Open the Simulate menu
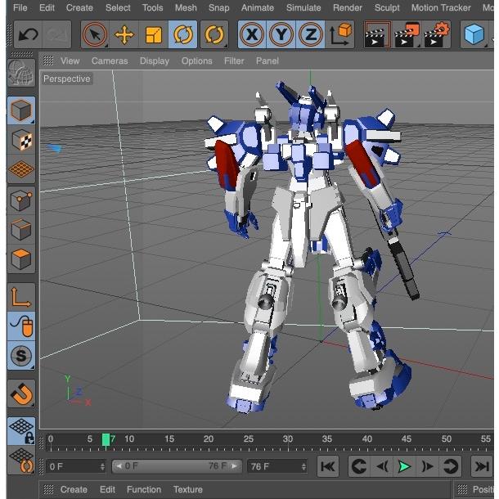This screenshot has width=499, height=499. point(303,7)
